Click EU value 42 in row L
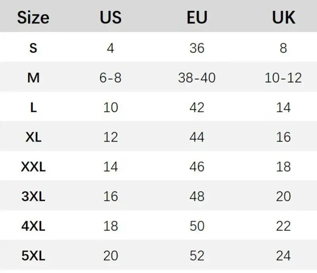The height and width of the screenshot is (273, 317). point(197,107)
